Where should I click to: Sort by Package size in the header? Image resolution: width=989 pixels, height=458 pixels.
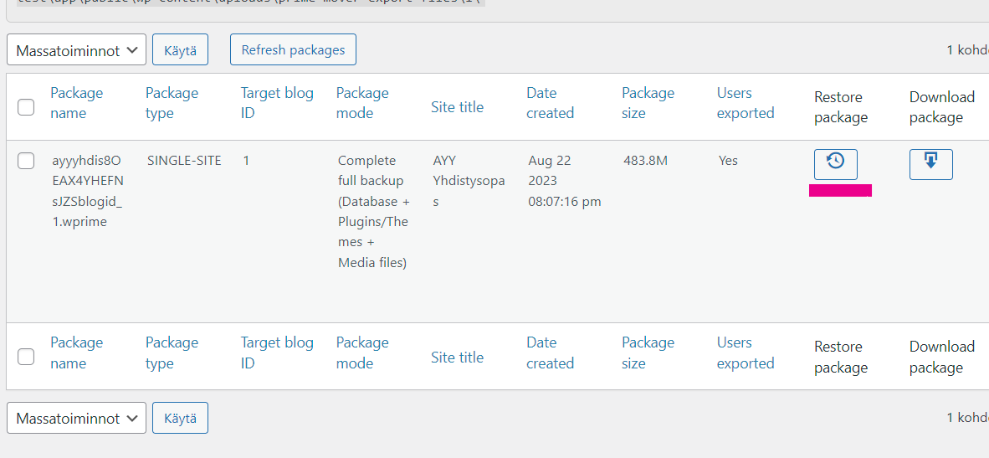[x=648, y=103]
